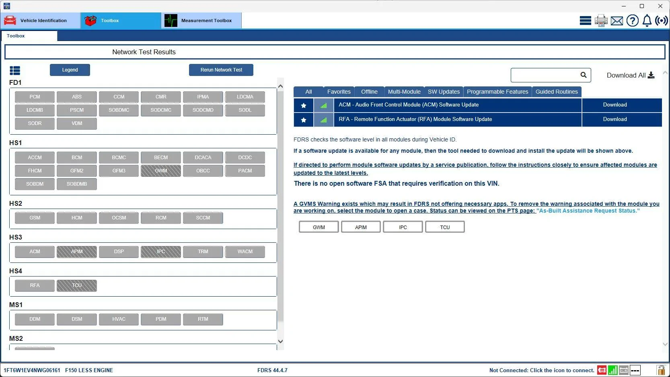Click the module list scroll up arrow
The image size is (670, 377).
pyautogui.click(x=280, y=86)
